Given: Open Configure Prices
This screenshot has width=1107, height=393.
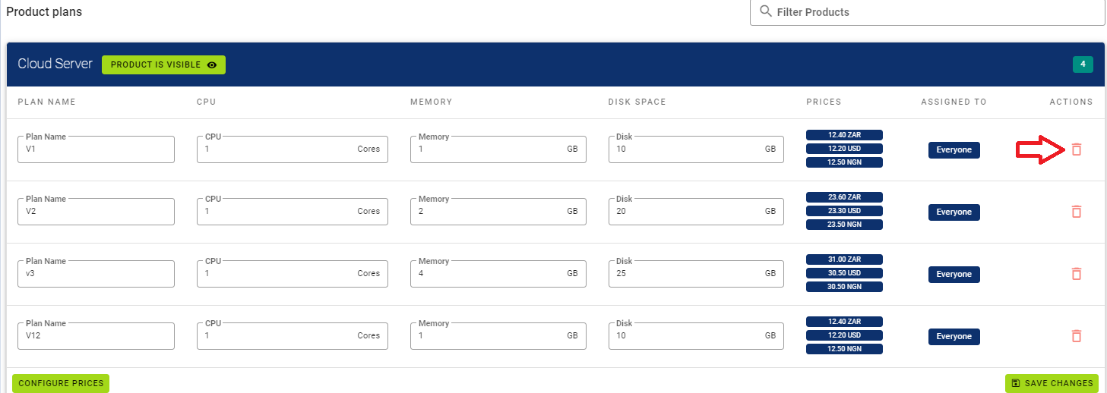Looking at the screenshot, I should click(x=61, y=383).
